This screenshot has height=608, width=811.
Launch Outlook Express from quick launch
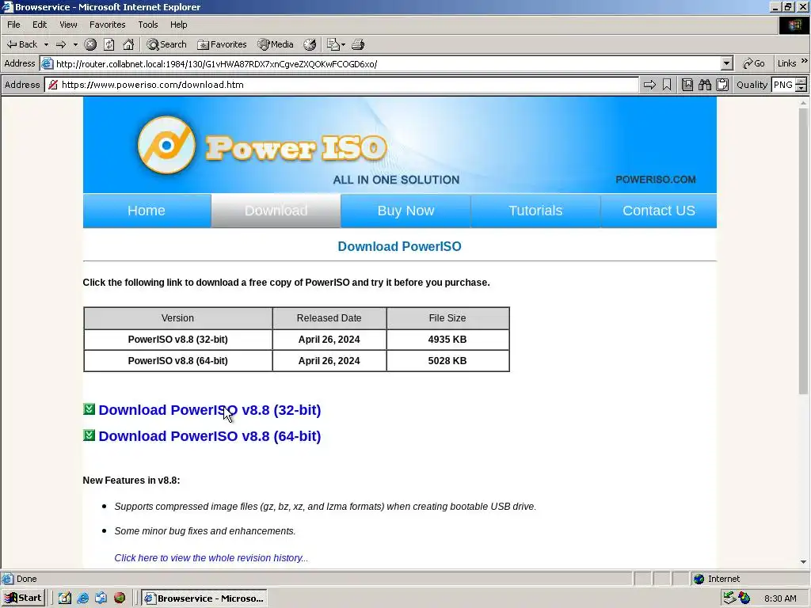[x=101, y=598]
